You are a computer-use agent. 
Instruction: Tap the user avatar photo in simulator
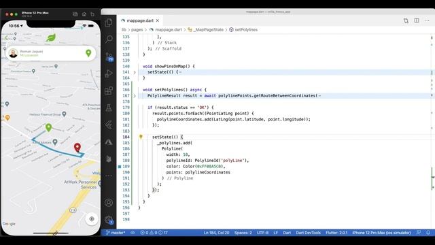click(14, 53)
